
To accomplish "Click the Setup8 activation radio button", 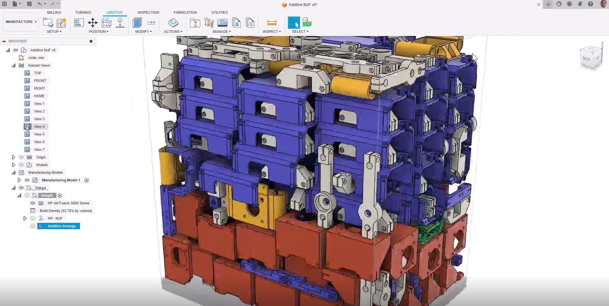I will click(x=60, y=195).
